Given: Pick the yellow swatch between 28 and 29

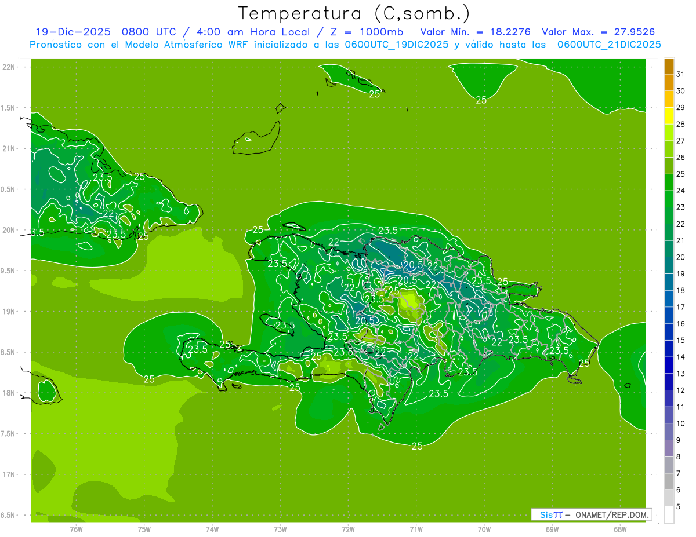Looking at the screenshot, I should (x=669, y=116).
